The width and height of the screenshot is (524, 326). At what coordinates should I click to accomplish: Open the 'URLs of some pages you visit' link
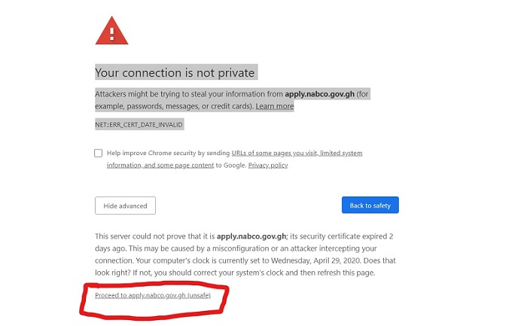pyautogui.click(x=274, y=153)
